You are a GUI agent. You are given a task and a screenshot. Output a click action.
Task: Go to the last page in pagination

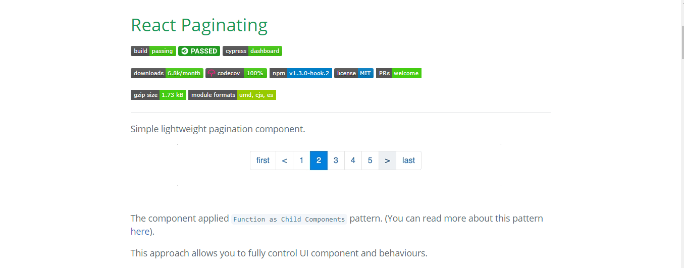tap(409, 160)
